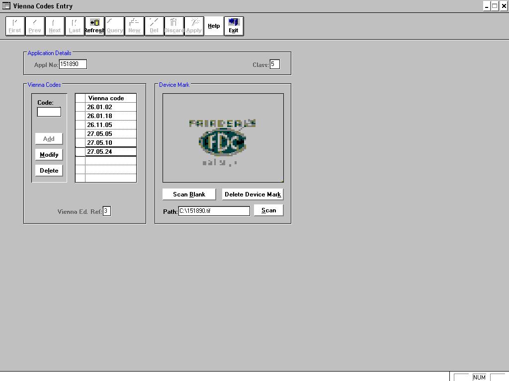Click the First record toolbar icon

pyautogui.click(x=15, y=26)
